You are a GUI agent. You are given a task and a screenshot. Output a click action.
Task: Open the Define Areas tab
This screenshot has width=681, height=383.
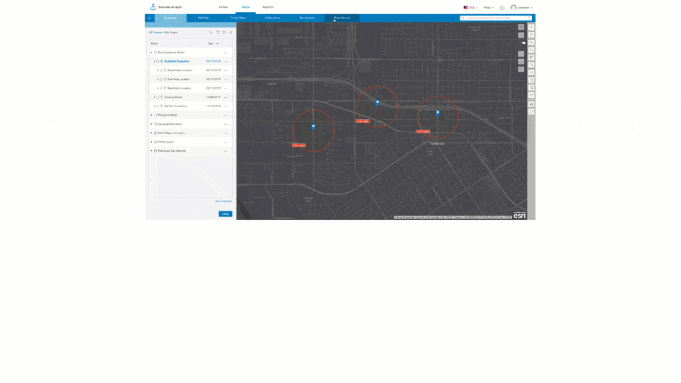[x=272, y=18]
